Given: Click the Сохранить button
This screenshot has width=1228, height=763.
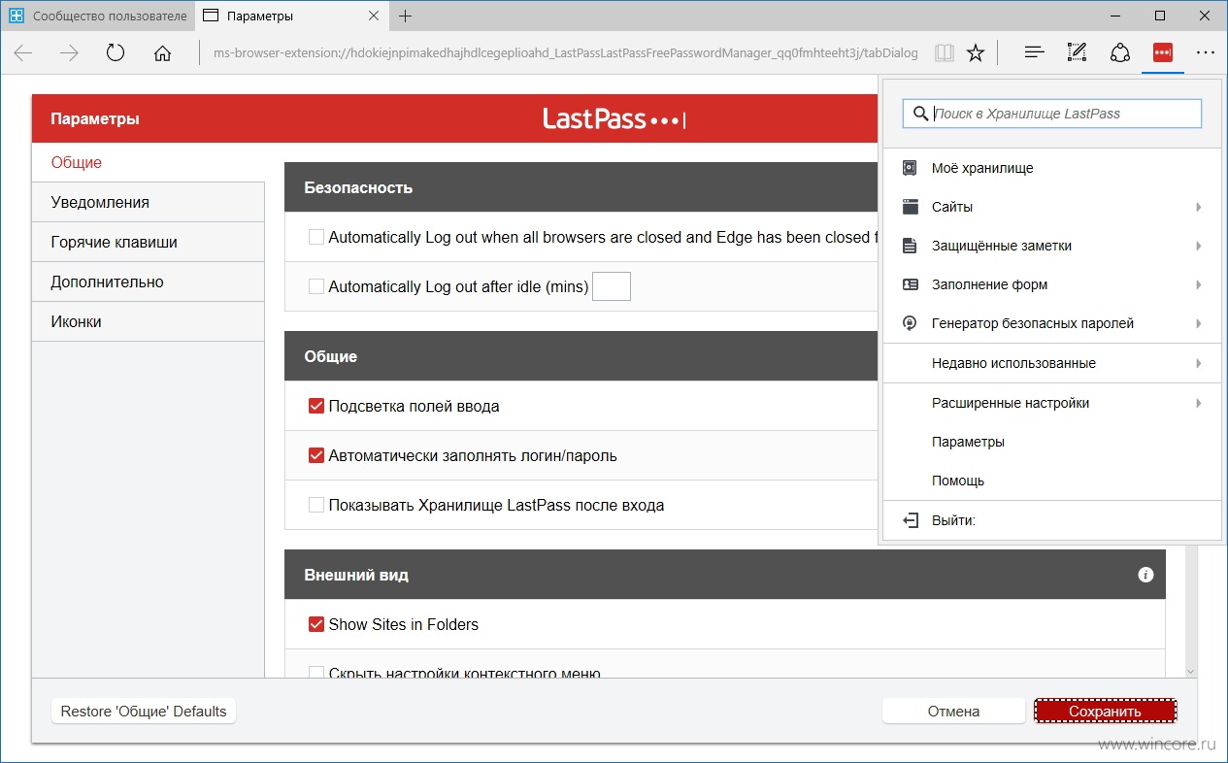Looking at the screenshot, I should point(1105,712).
